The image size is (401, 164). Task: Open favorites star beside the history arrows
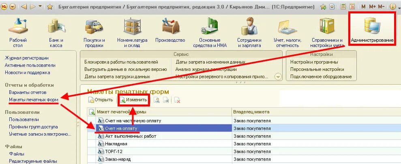[x=49, y=7]
